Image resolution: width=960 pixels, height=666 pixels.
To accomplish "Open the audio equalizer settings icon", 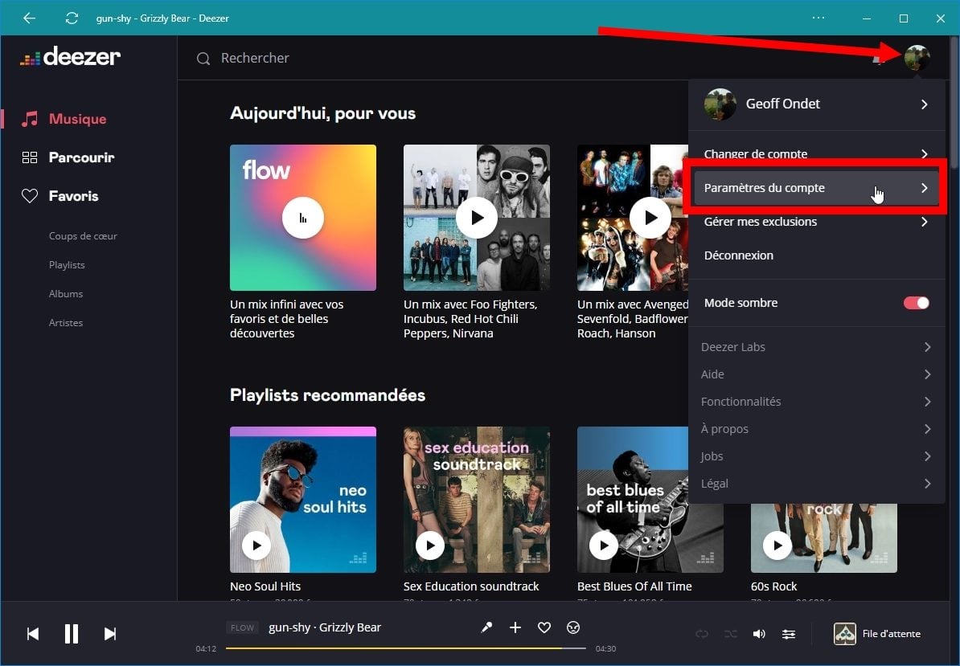I will click(x=789, y=634).
